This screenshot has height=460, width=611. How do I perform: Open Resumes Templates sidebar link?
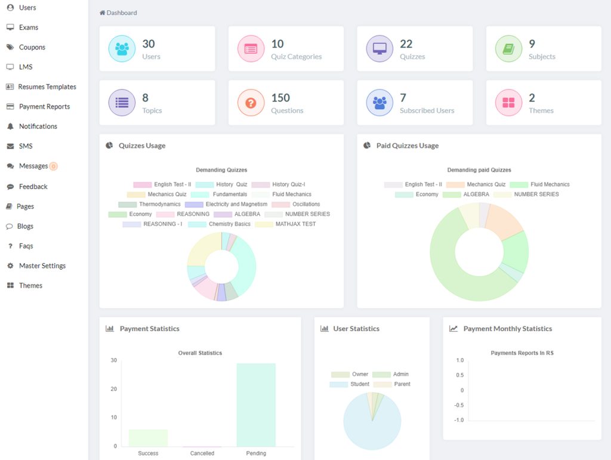[47, 87]
